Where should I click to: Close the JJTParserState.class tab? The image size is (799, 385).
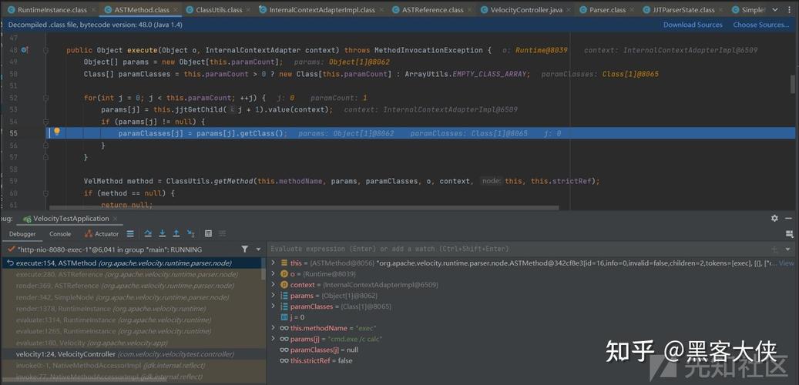(720, 10)
